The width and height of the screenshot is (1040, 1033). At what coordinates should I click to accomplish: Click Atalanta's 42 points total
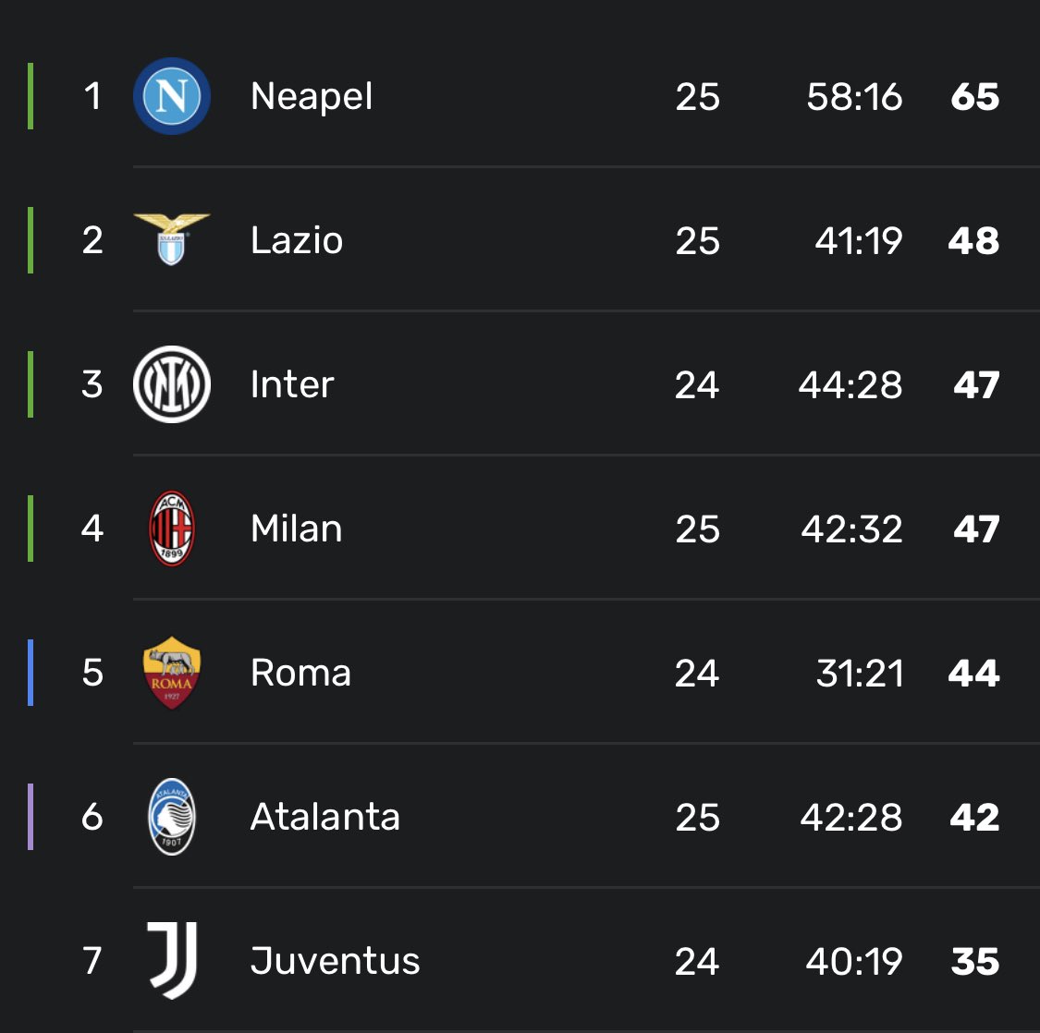(974, 817)
